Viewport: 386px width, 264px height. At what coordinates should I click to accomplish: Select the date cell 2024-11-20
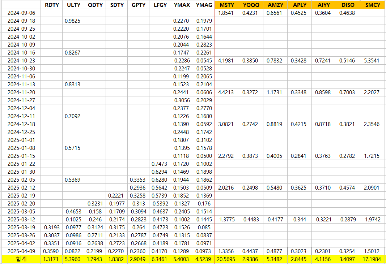(x=21, y=92)
